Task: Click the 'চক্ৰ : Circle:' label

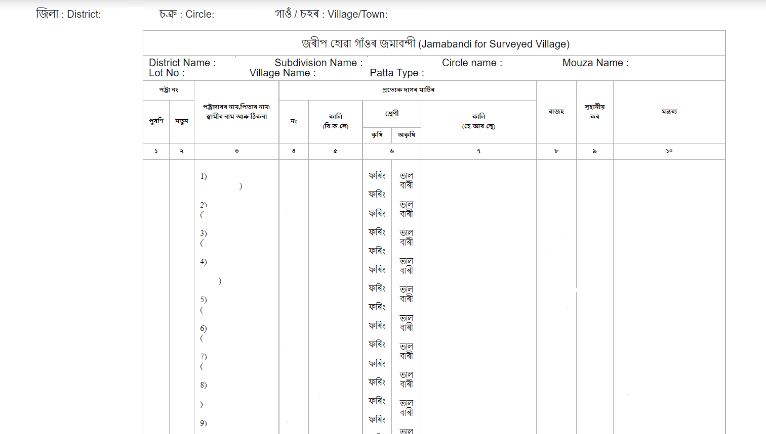Action: [187, 14]
